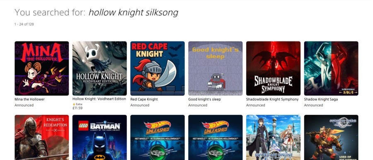This screenshot has width=373, height=160.
Task: Click the PlayStation Plus Extra icon
Action: coord(74,104)
